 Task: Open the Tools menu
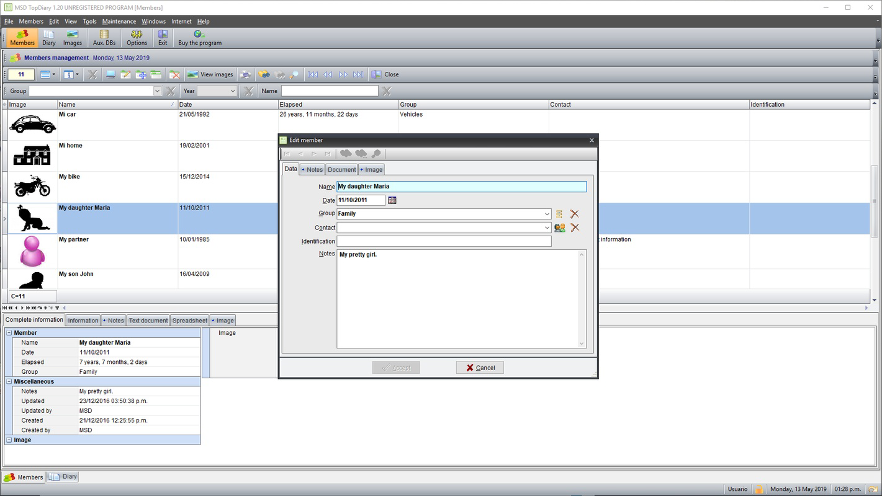pyautogui.click(x=90, y=21)
